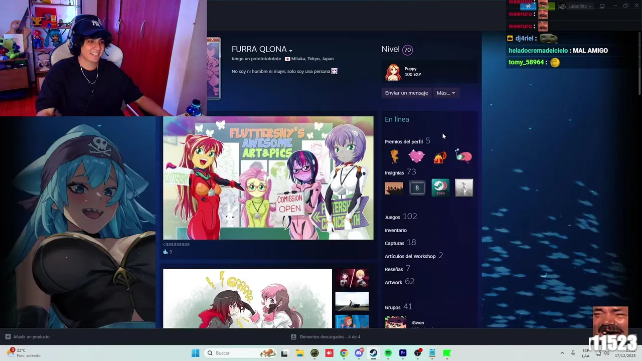The height and width of the screenshot is (361, 642).
Task: Click the gray figure badge icon
Action: (x=464, y=188)
